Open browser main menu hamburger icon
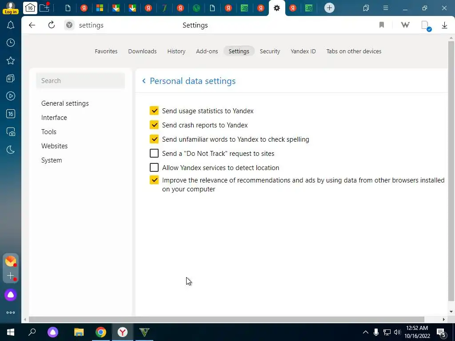 click(x=386, y=8)
